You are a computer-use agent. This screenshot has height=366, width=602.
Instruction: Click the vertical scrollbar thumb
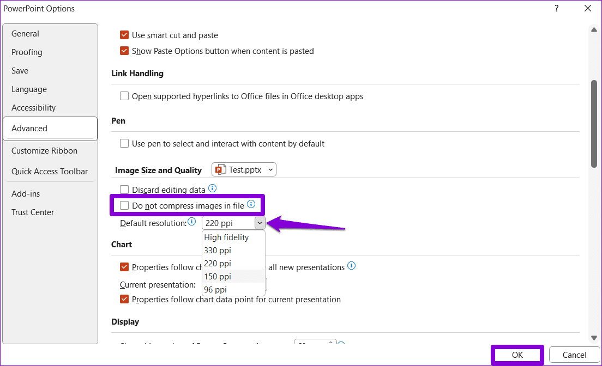point(594,124)
